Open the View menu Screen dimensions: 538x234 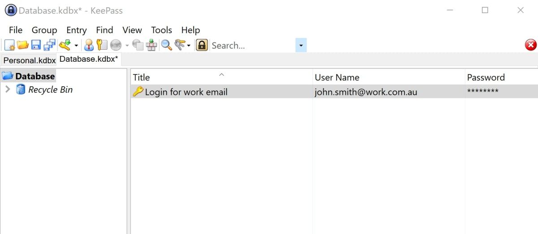pyautogui.click(x=132, y=30)
